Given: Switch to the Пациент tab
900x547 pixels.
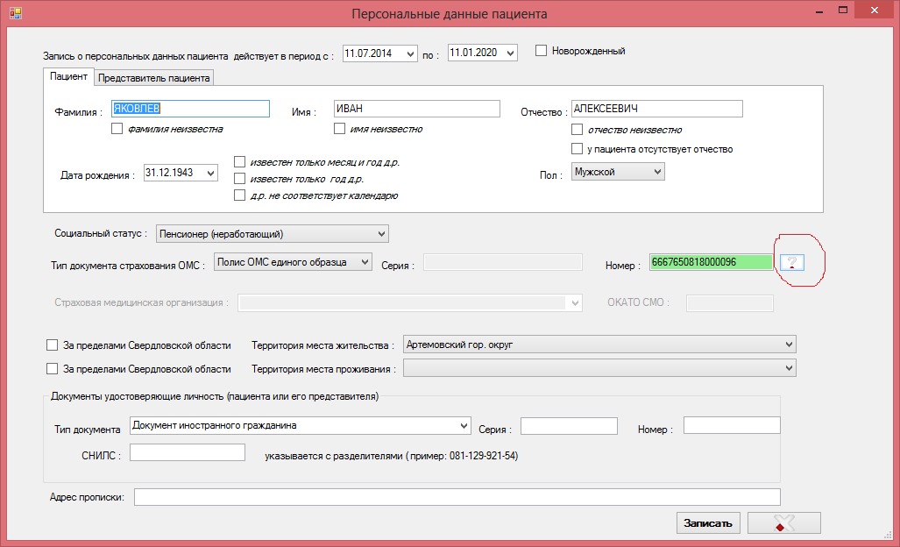Looking at the screenshot, I should point(68,76).
